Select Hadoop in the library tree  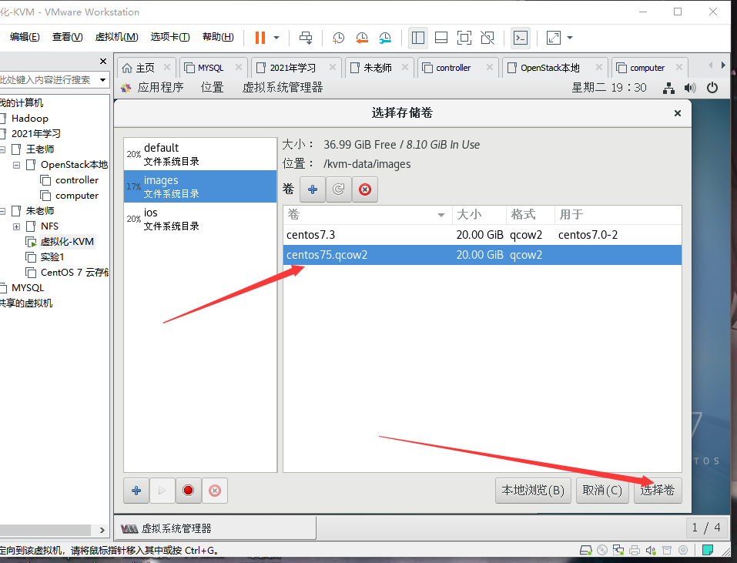(29, 119)
